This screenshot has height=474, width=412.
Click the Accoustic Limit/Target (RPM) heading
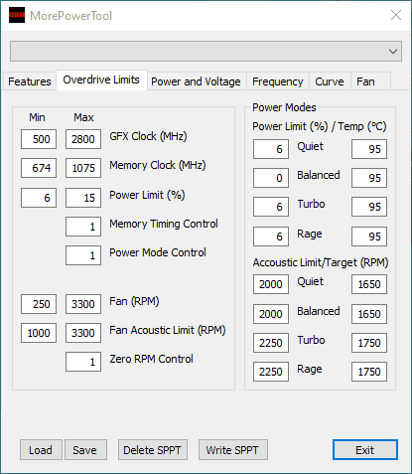pyautogui.click(x=321, y=262)
